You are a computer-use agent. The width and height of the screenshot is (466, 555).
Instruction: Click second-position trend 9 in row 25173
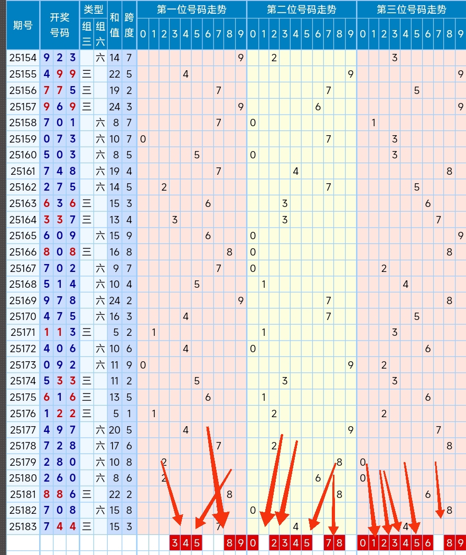click(x=351, y=364)
